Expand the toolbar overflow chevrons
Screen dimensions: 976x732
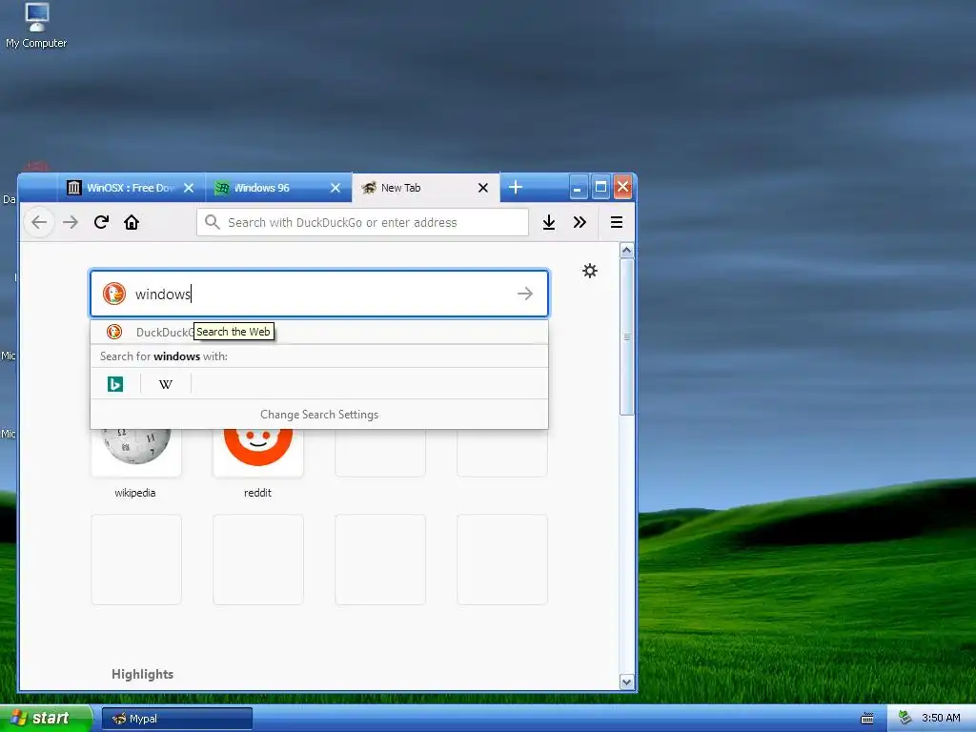pyautogui.click(x=579, y=222)
